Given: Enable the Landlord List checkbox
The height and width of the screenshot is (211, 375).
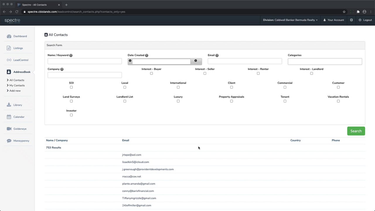Looking at the screenshot, I should click(x=125, y=101).
